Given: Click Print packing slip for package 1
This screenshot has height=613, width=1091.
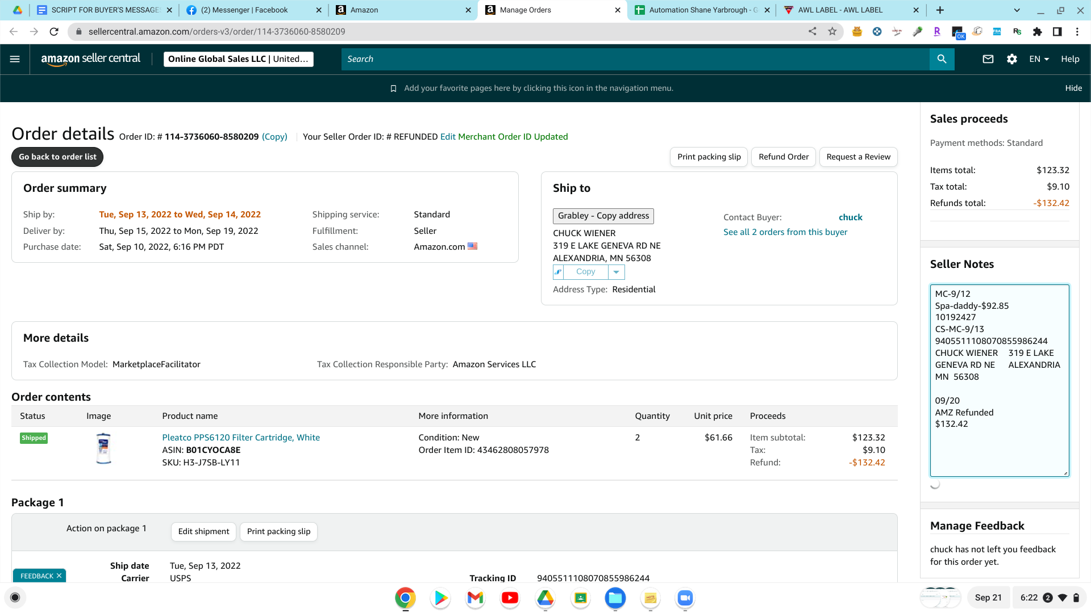Looking at the screenshot, I should click(x=278, y=532).
